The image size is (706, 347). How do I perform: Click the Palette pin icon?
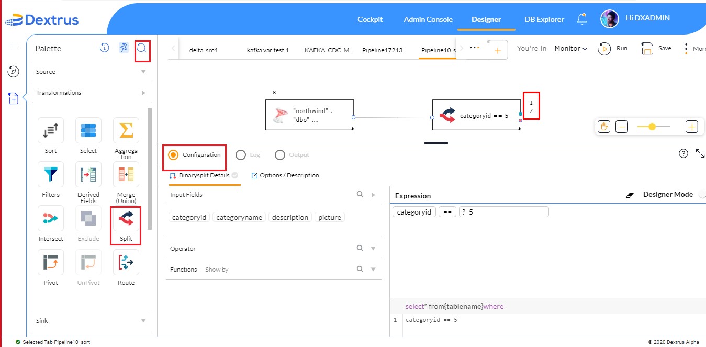point(124,48)
